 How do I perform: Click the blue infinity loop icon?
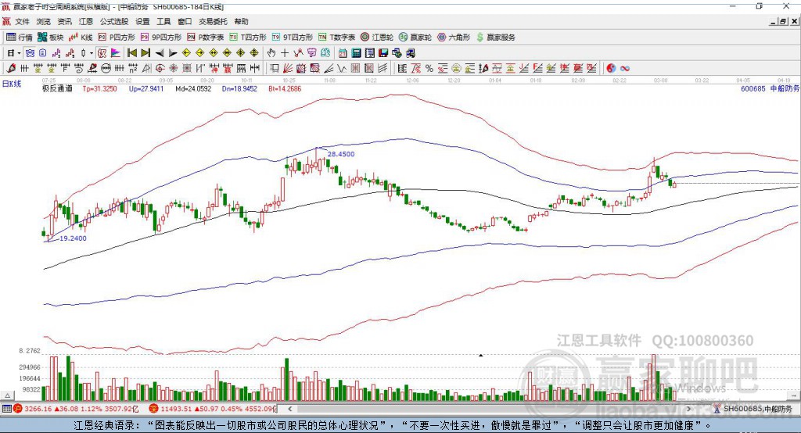point(625,69)
